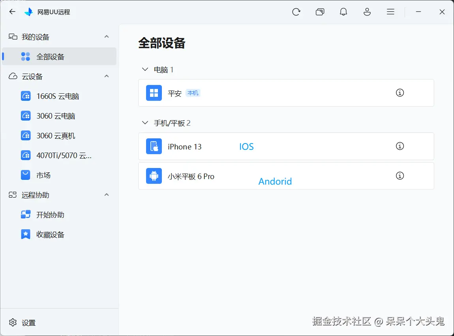Open 1660S 云电脑

[59, 96]
